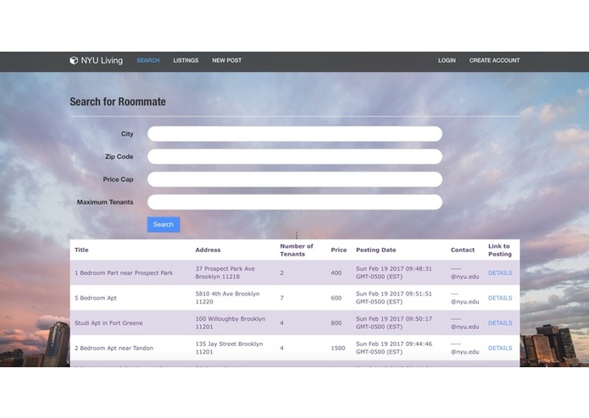Select title '1 Bedroom Part near Prospect Park'
Screen dimensions: 589x418
[x=124, y=273]
